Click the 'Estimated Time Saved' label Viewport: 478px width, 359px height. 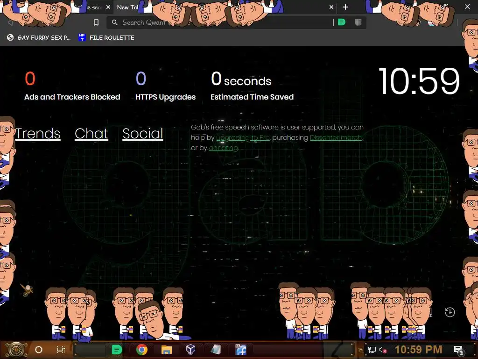(x=252, y=97)
